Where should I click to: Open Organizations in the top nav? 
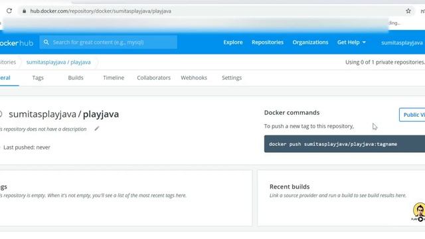tap(310, 42)
